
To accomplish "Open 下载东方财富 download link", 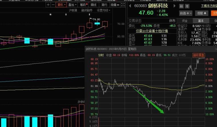I will coord(209,6).
